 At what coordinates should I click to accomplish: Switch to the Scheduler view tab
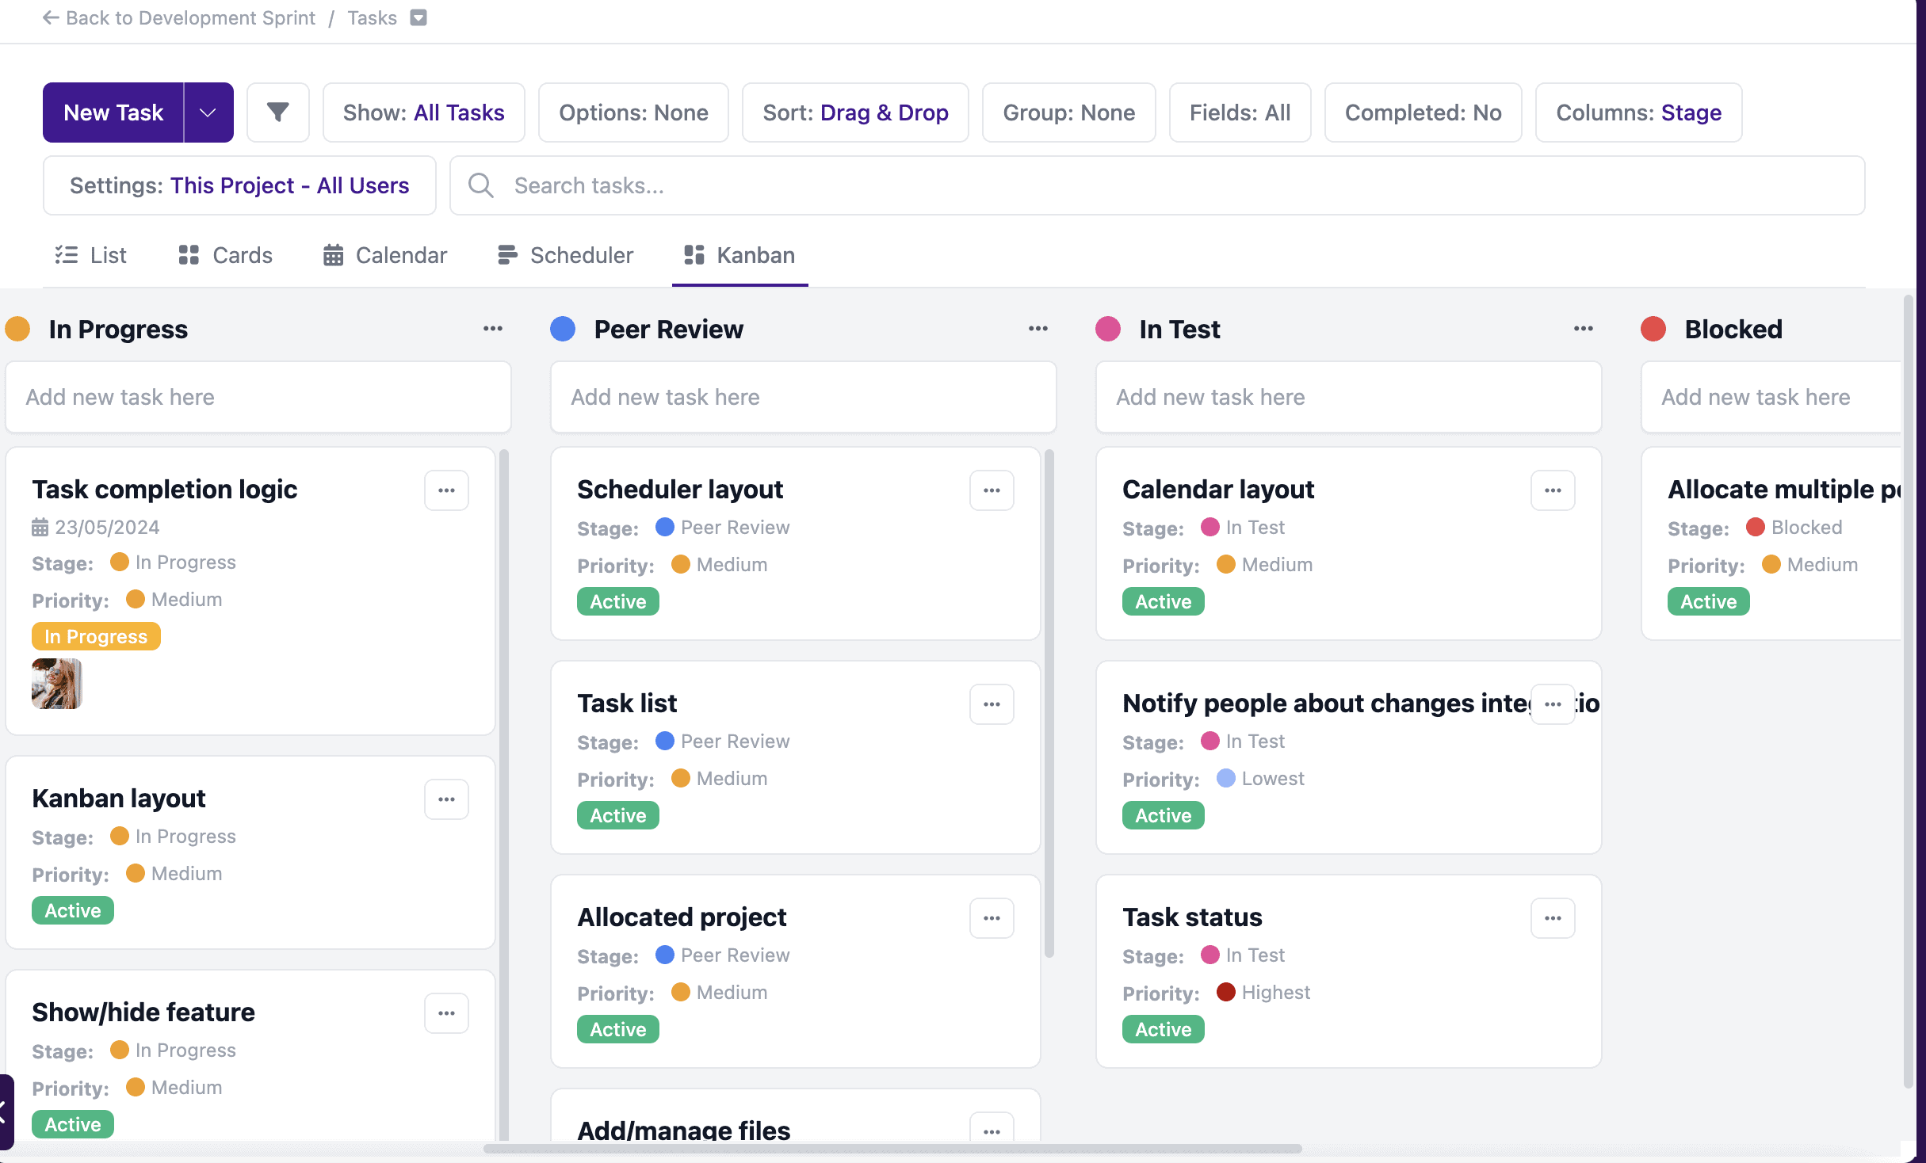pos(565,255)
